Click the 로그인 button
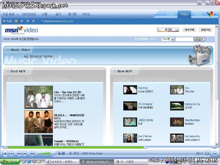This screenshot has height=165, width=220. point(168,30)
